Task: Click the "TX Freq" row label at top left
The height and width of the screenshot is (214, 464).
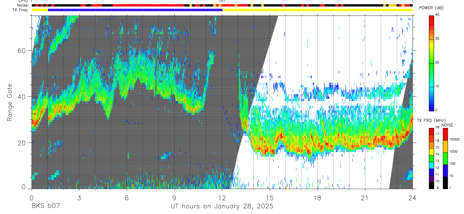Action: click(x=20, y=10)
